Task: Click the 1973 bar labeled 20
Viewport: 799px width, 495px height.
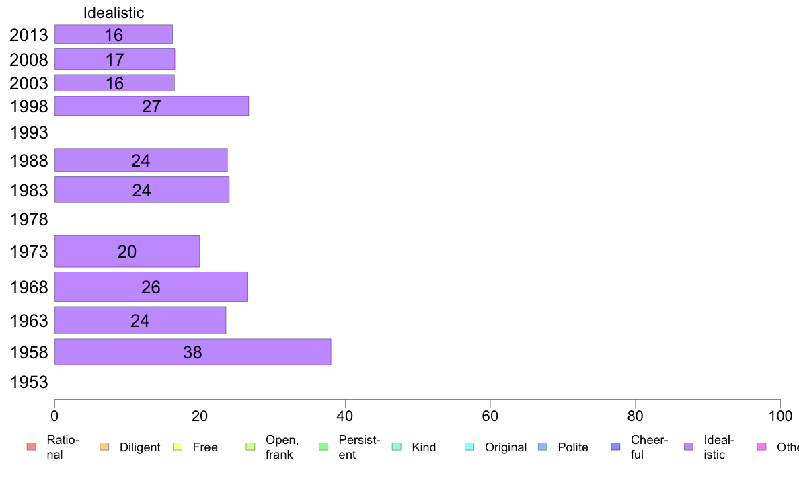Action: click(x=127, y=252)
